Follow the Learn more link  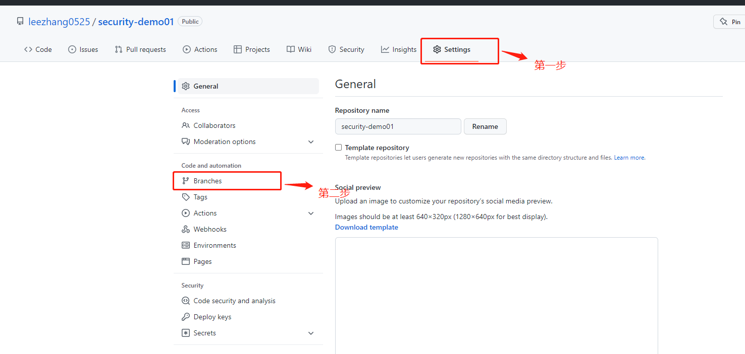click(629, 158)
